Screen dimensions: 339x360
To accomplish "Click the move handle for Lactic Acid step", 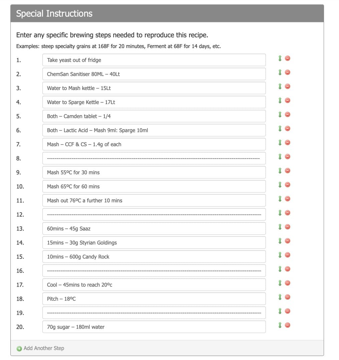I will [x=280, y=128].
